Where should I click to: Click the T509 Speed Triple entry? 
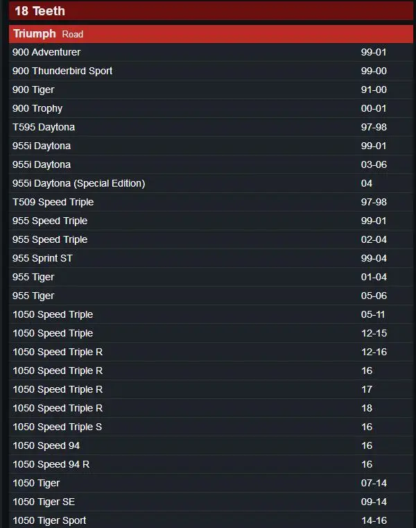[x=53, y=202]
